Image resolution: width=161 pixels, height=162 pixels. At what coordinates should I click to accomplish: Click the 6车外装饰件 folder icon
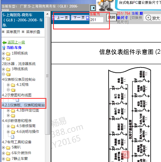tap(8, 153)
